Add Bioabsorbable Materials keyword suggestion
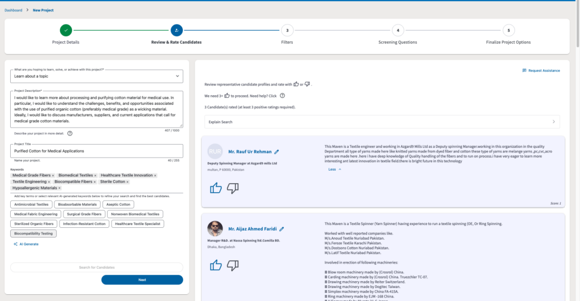Image resolution: width=580 pixels, height=301 pixels. tap(77, 205)
